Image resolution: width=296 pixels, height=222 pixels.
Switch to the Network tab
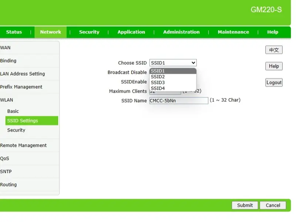coord(50,32)
